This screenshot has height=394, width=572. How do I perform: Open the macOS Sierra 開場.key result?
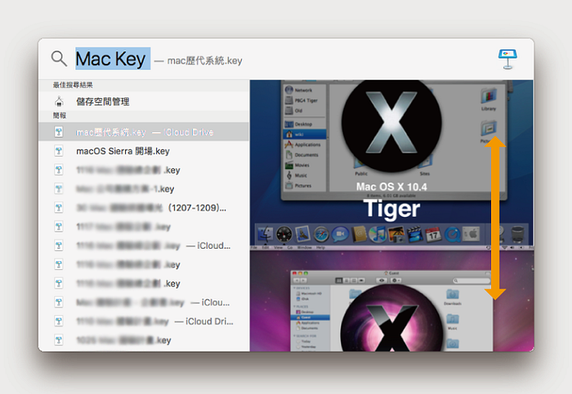(x=144, y=151)
